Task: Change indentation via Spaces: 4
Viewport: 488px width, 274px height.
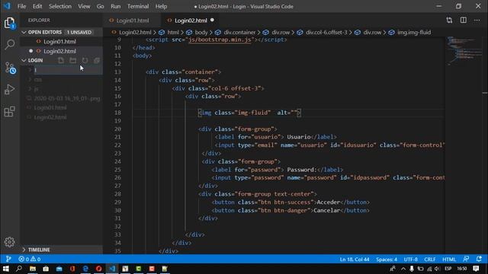Action: pos(387,259)
